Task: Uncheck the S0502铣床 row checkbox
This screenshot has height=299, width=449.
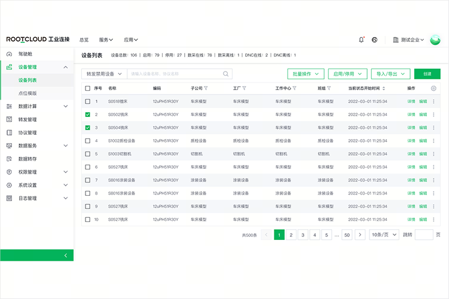Action: click(88, 115)
